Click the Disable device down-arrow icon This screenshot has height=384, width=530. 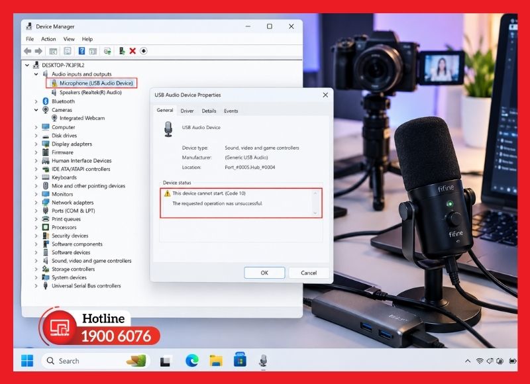(144, 51)
